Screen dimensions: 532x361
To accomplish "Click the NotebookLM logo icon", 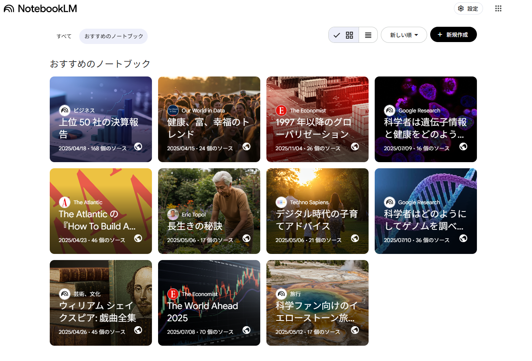I will pyautogui.click(x=9, y=8).
